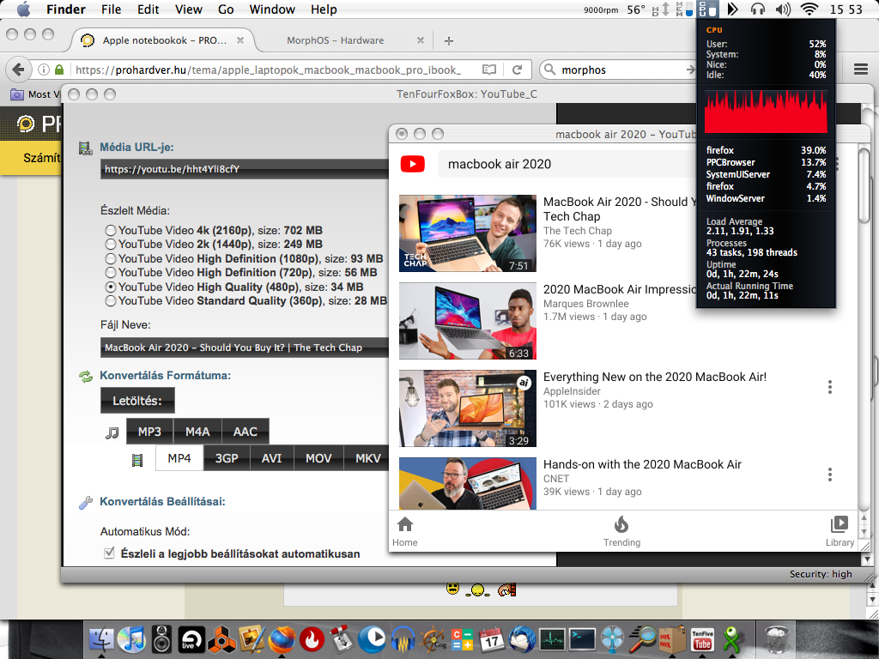Open AppleInsider video thumbnail

tap(468, 408)
